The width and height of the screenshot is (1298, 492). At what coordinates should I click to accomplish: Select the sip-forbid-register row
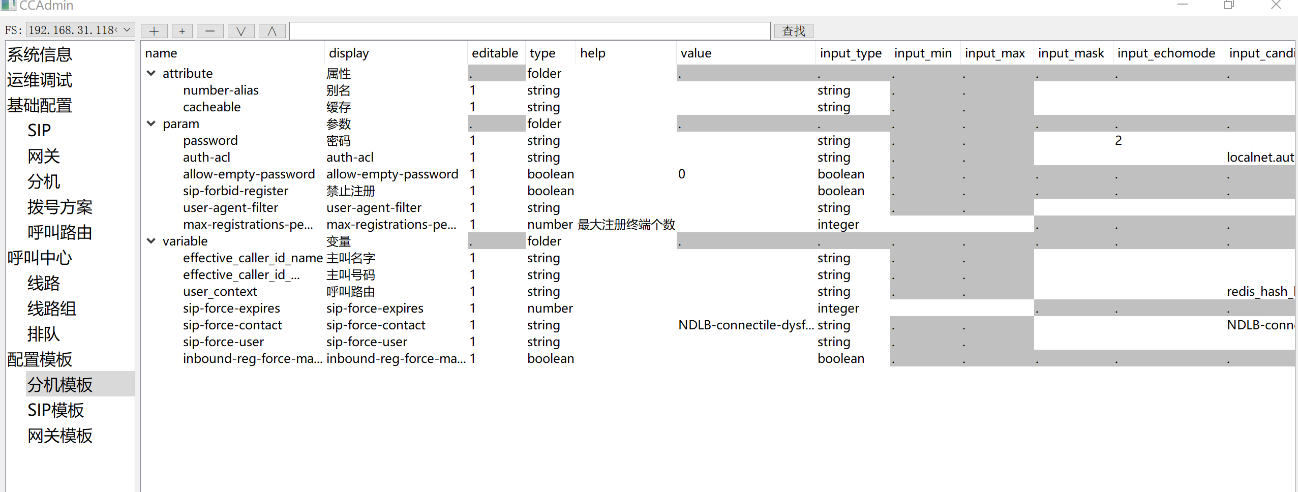(235, 191)
